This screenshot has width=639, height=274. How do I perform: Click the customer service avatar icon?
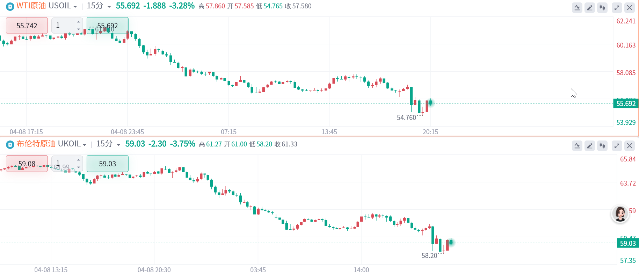click(620, 214)
